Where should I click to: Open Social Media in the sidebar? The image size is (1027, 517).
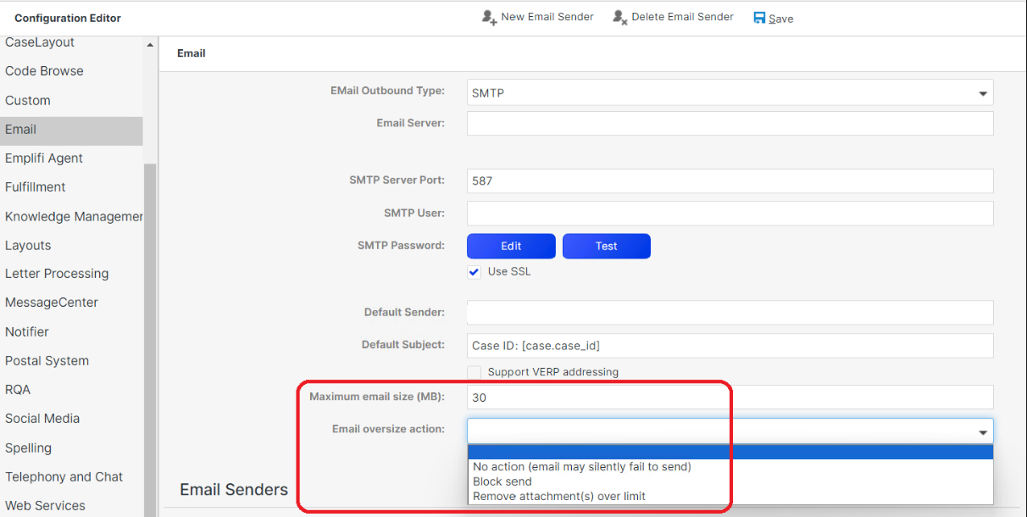tap(42, 419)
